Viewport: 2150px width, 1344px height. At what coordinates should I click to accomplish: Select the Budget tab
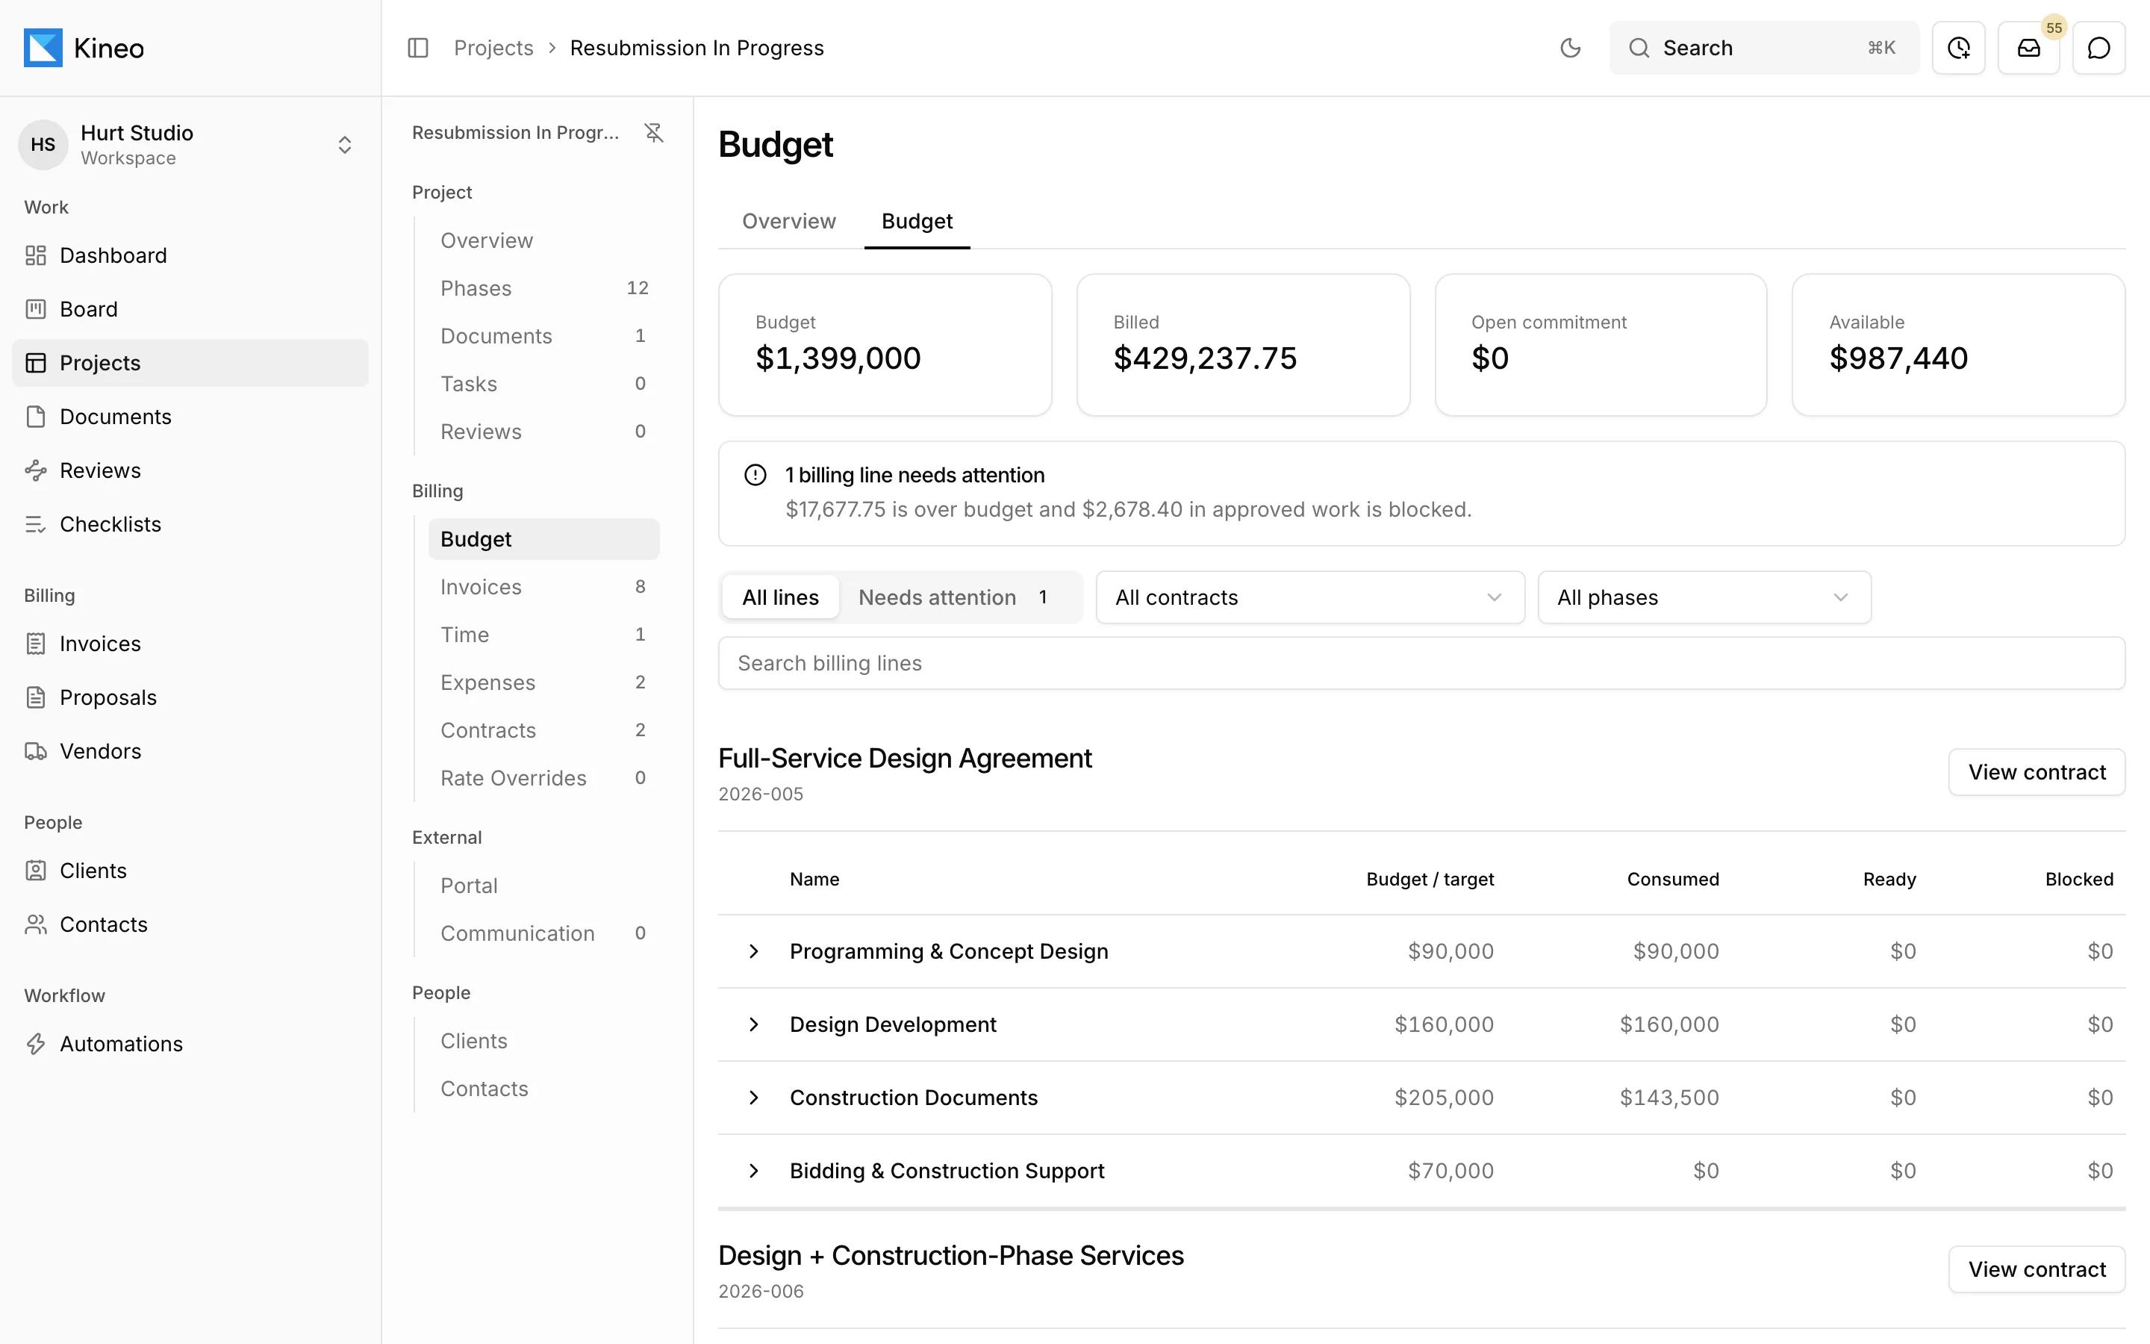point(917,221)
